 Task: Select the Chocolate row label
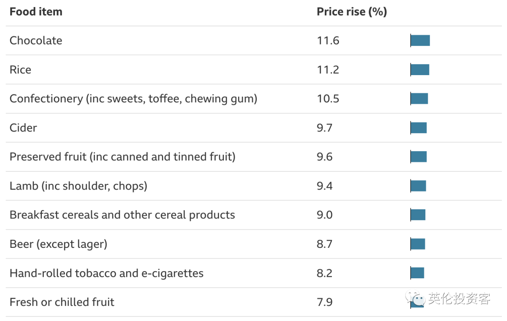pos(36,40)
